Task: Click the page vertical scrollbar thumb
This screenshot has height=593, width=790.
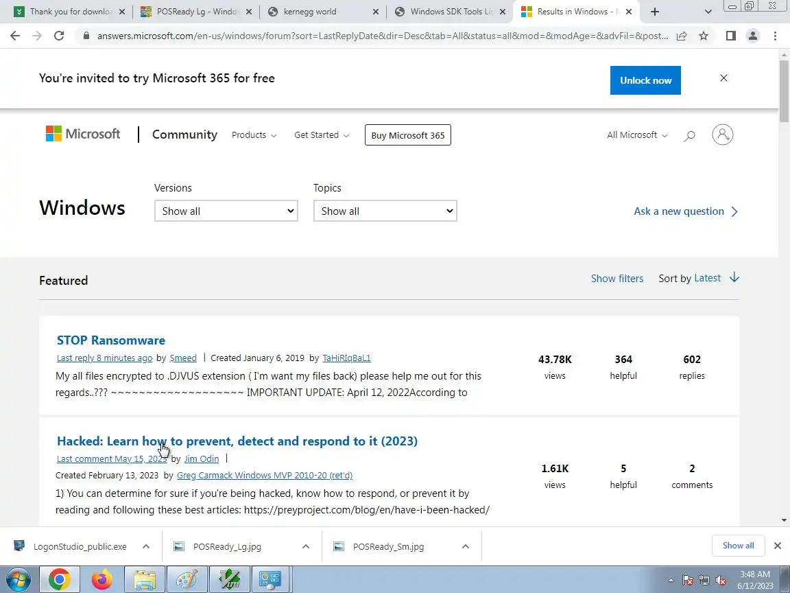Action: [784, 91]
